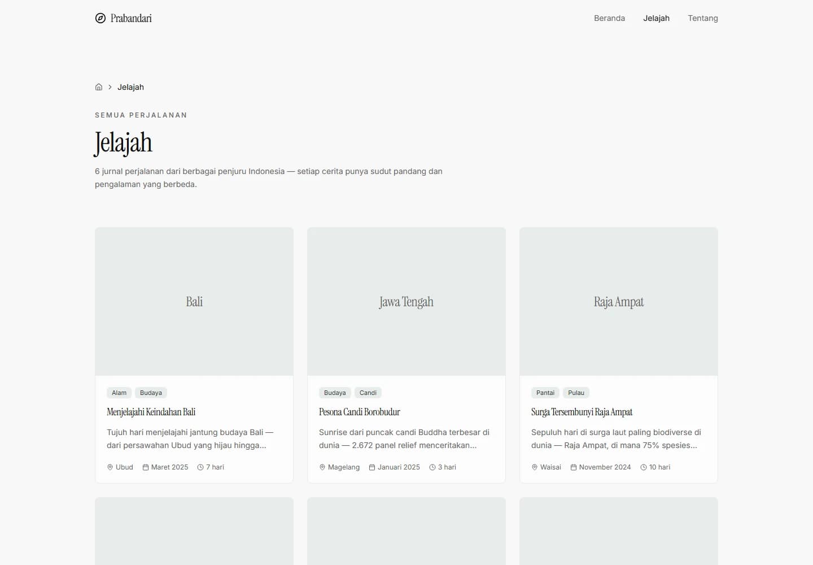
Task: Click the Jelajah breadcrumb text
Action: (x=130, y=87)
